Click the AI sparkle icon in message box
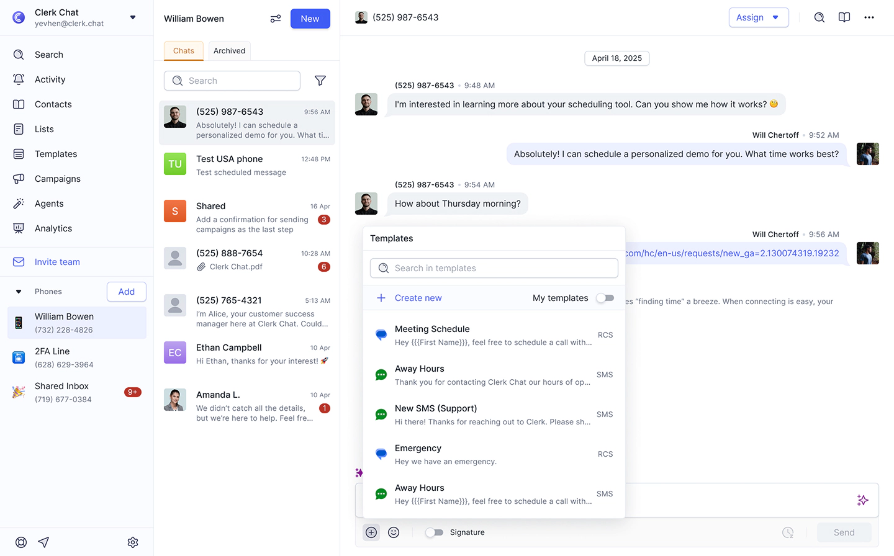Screen dimensions: 894x556 [x=862, y=500]
